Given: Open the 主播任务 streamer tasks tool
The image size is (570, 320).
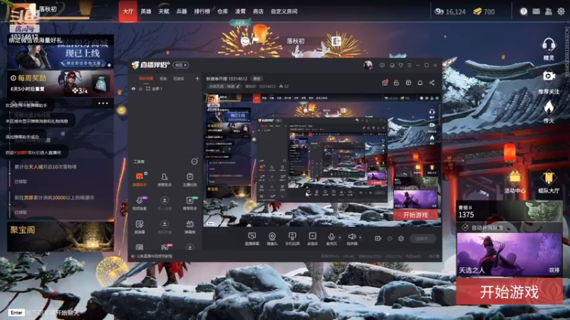Looking at the screenshot, I should (x=190, y=180).
